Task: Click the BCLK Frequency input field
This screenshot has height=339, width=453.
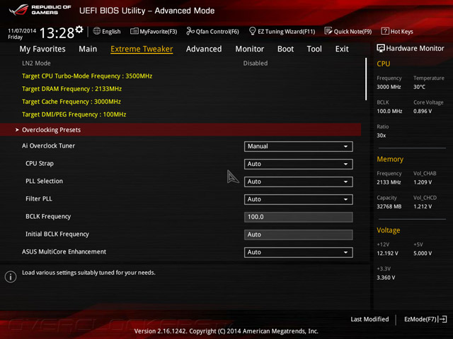Action: 299,217
